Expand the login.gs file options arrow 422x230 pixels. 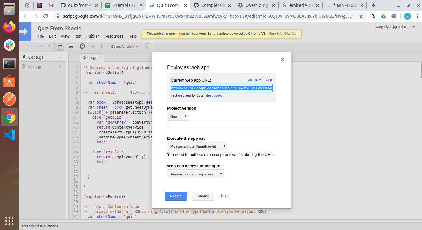(x=60, y=67)
